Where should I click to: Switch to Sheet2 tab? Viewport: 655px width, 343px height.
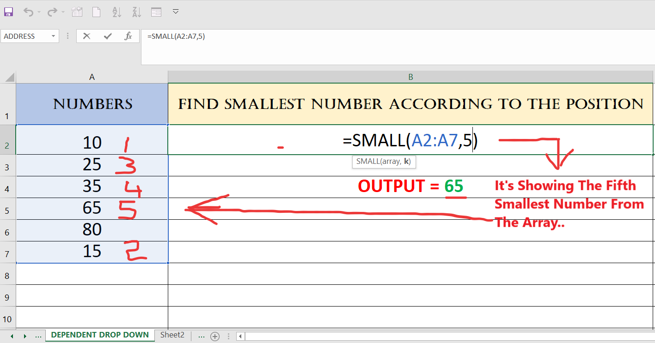point(172,336)
